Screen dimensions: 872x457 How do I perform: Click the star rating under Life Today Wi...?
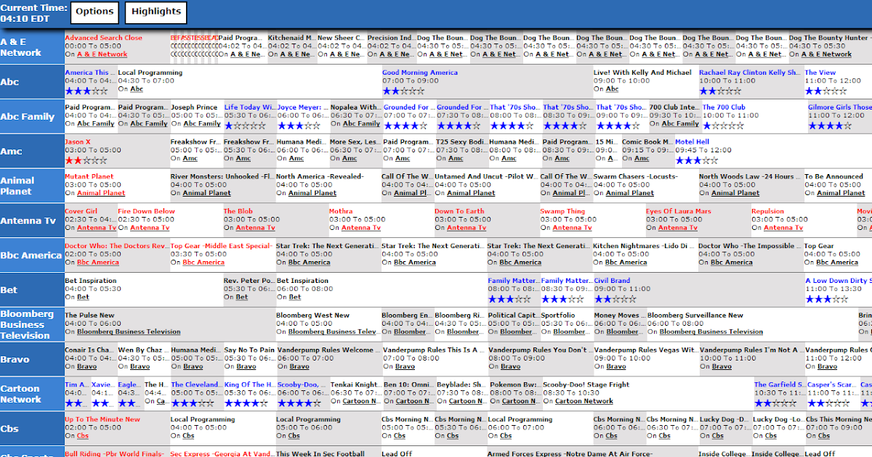(x=246, y=126)
